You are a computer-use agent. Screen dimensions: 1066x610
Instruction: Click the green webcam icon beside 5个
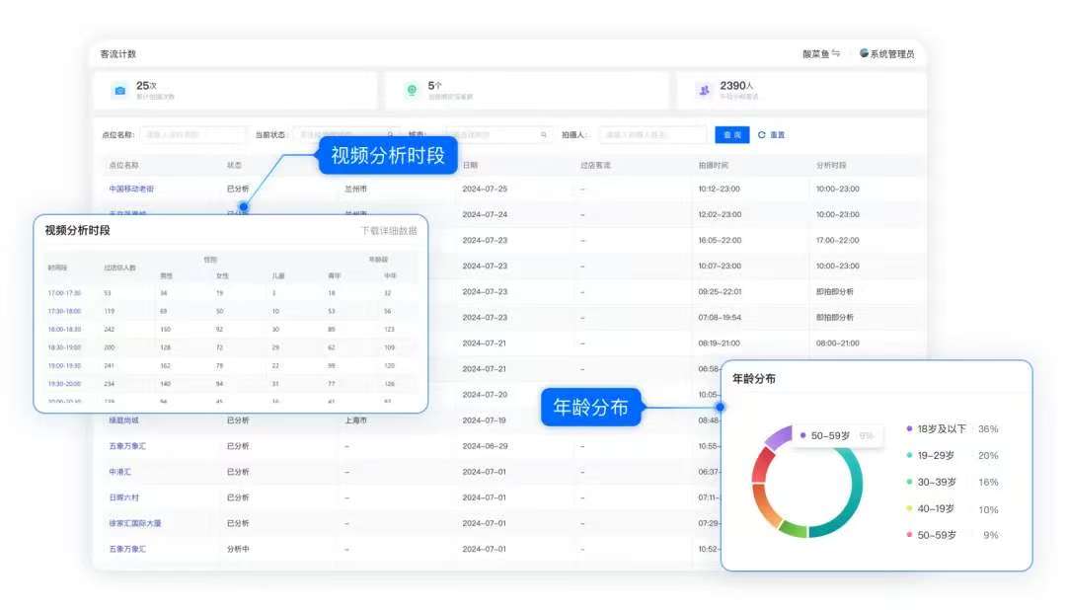412,91
